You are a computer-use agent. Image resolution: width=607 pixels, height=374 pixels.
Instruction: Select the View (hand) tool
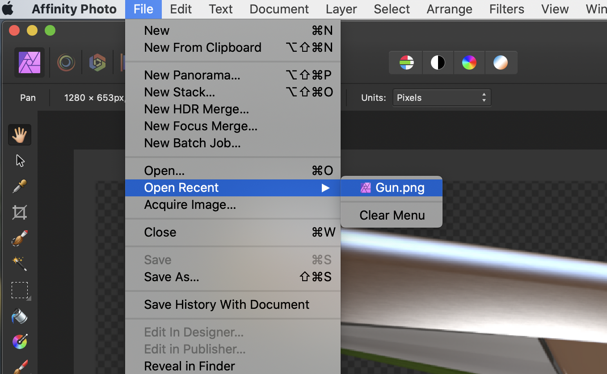tap(20, 135)
